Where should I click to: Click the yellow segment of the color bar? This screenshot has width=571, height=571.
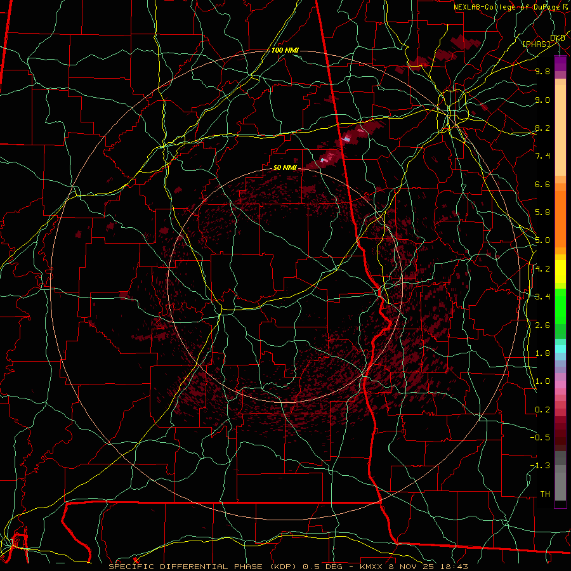(x=560, y=272)
